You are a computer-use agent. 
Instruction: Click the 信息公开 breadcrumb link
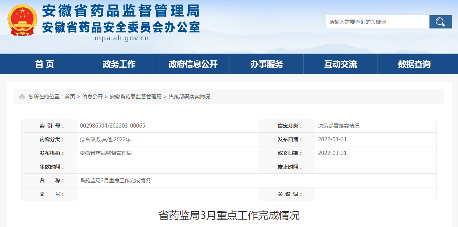(92, 96)
